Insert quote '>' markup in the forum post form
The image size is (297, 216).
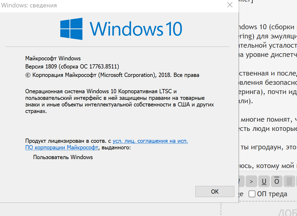click(x=251, y=181)
